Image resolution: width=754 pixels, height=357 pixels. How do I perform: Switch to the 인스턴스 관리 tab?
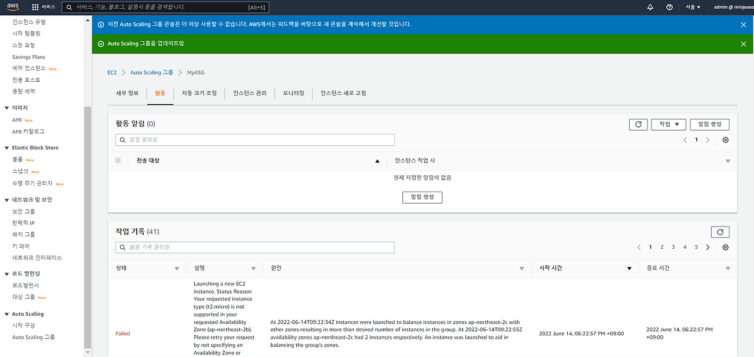click(x=250, y=93)
